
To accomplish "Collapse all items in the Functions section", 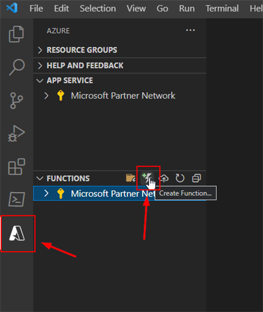I will [196, 178].
